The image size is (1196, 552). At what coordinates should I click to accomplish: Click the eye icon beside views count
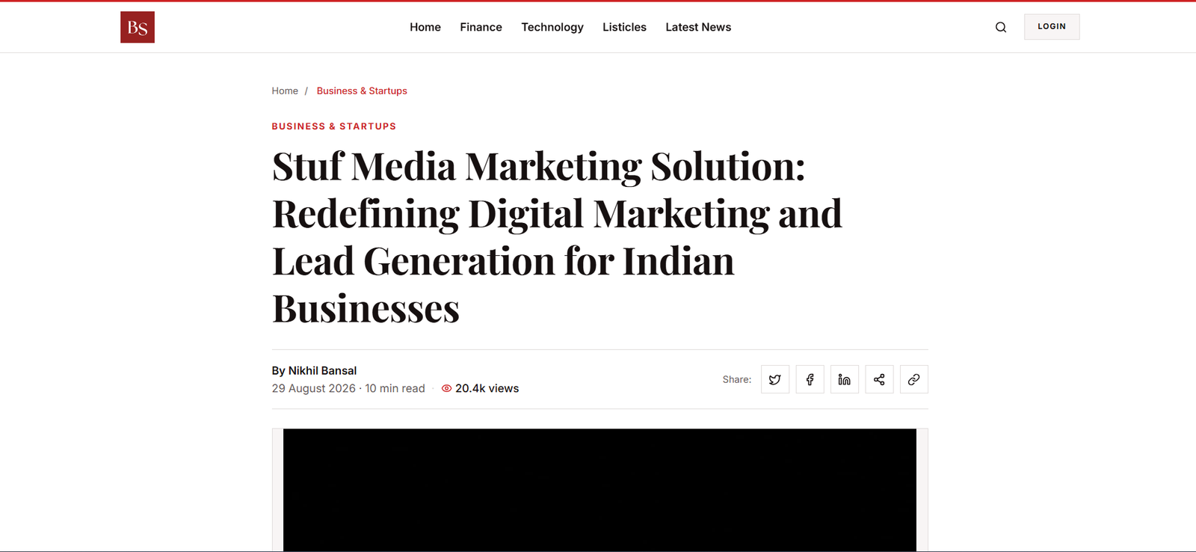tap(446, 388)
